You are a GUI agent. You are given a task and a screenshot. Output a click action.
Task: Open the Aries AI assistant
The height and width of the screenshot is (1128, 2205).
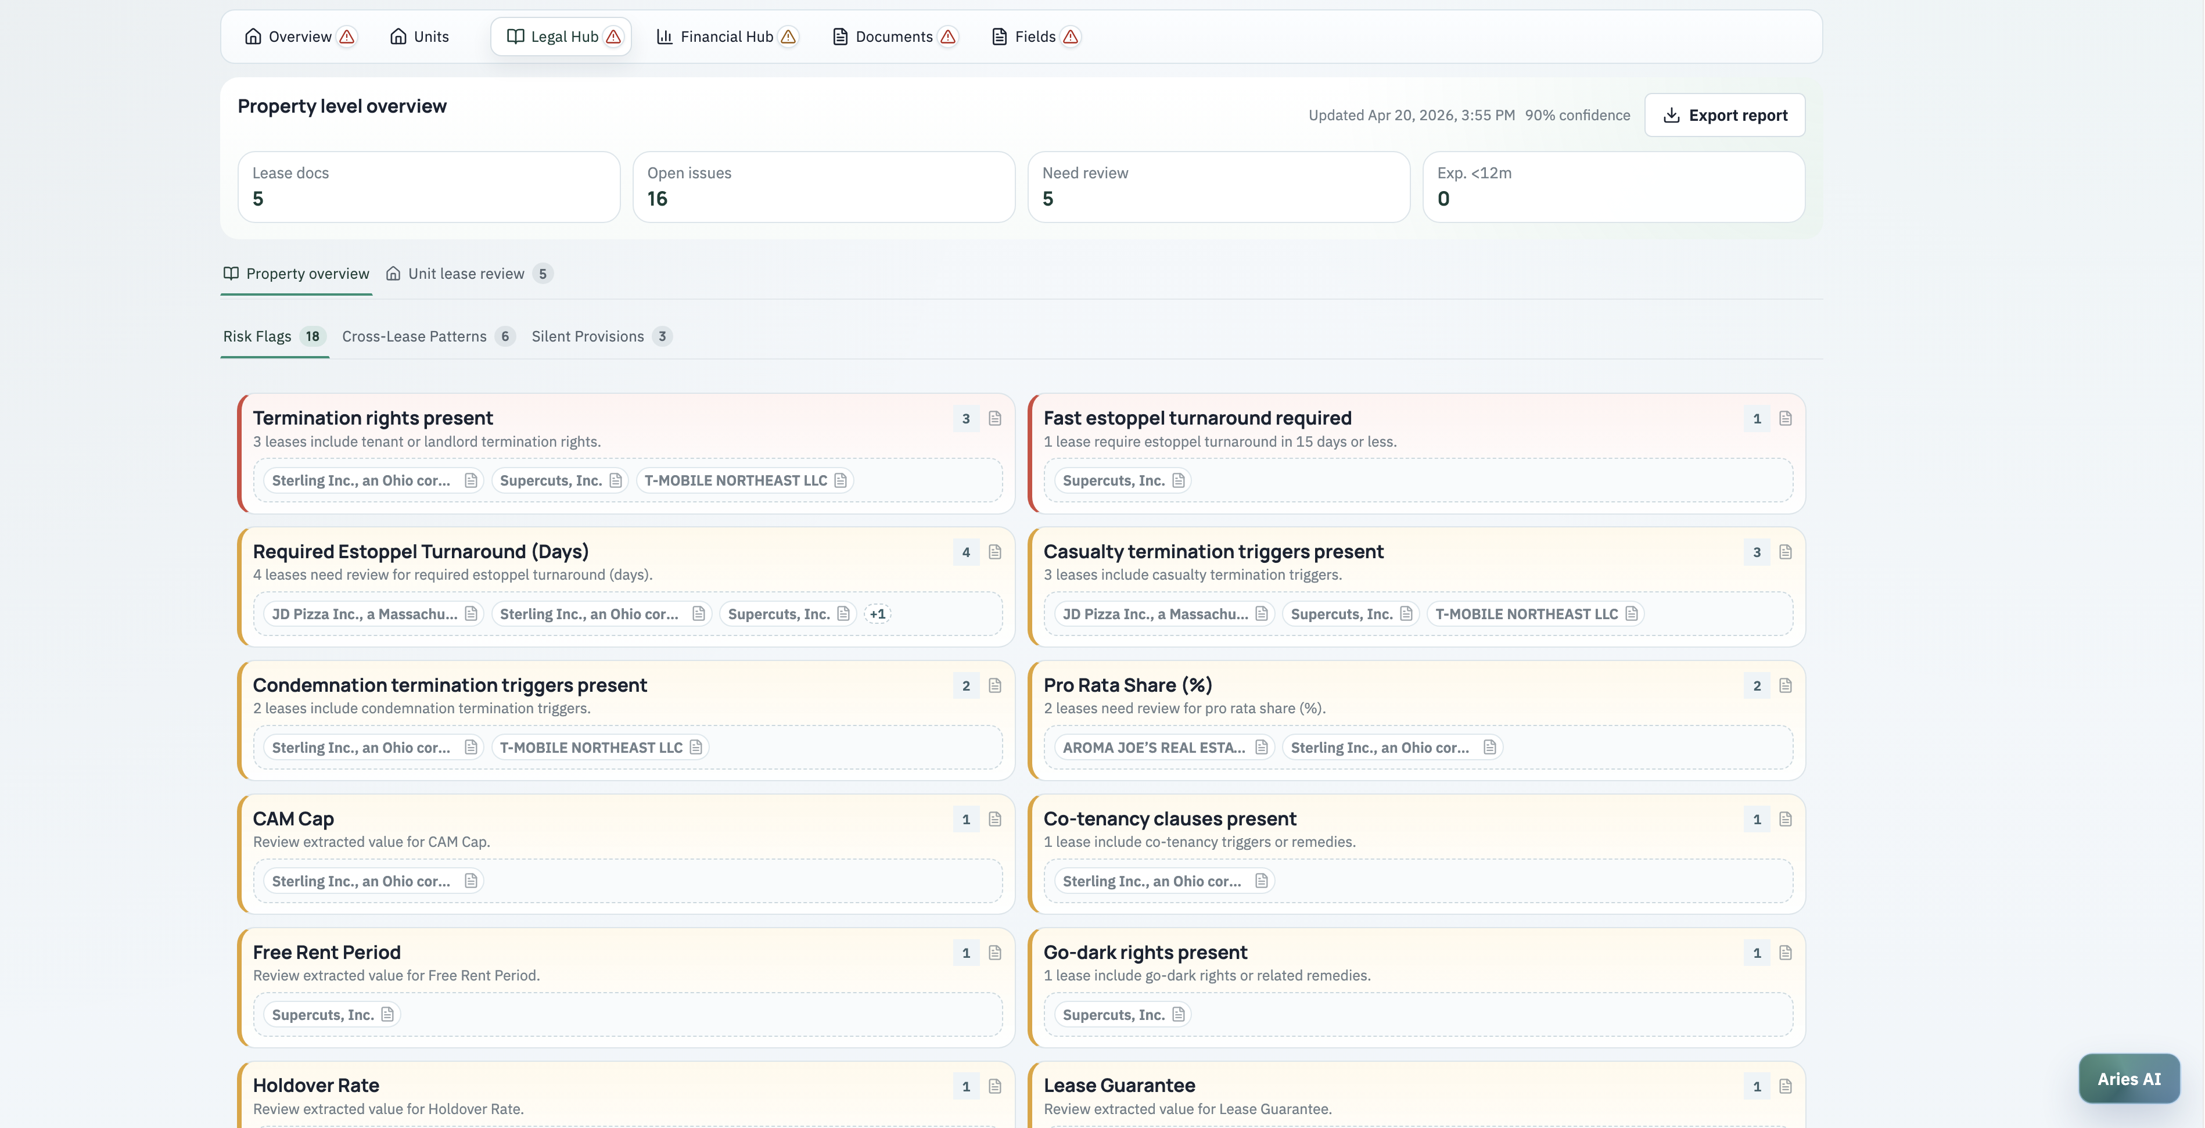click(2129, 1079)
